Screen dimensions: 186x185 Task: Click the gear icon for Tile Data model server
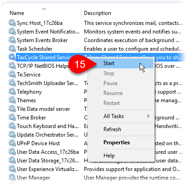click(x=12, y=109)
